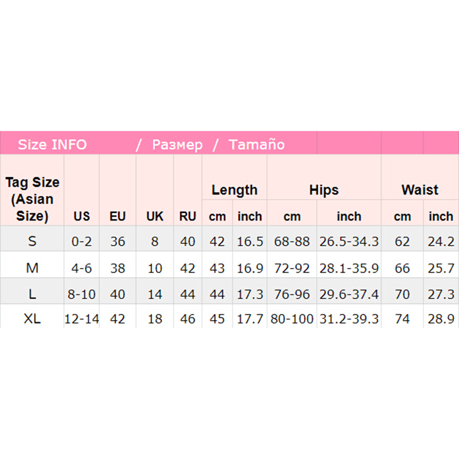Click the M size row label
The height and width of the screenshot is (459, 459).
(32, 268)
